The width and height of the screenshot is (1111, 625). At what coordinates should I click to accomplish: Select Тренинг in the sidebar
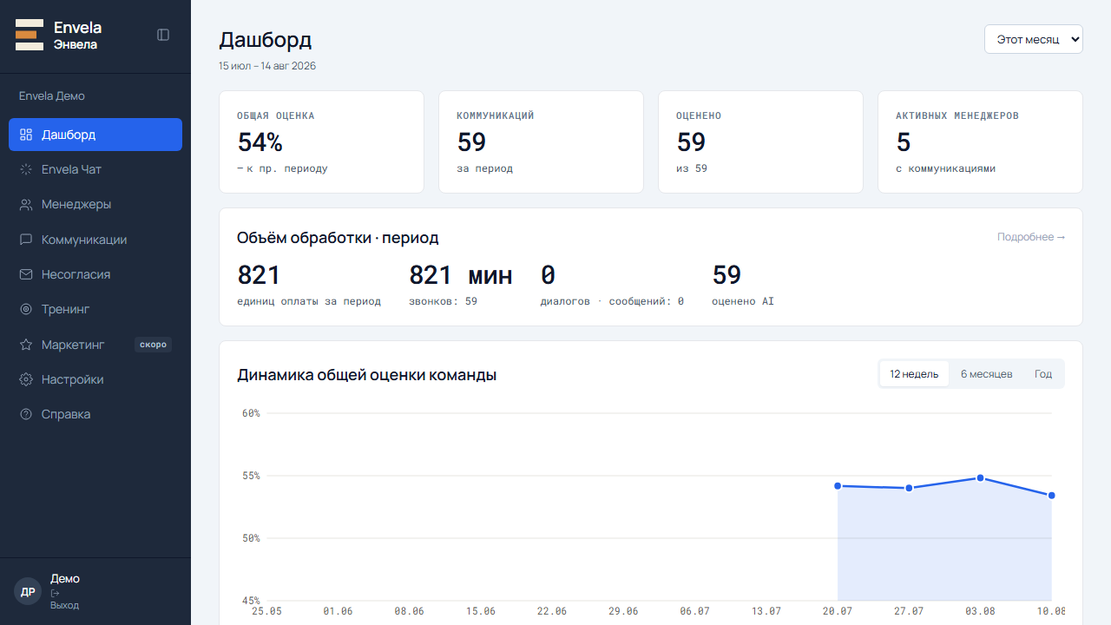click(x=95, y=309)
